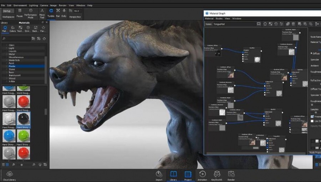
Task: Open the Startup workspaces dropdown
Action: tap(9, 11)
